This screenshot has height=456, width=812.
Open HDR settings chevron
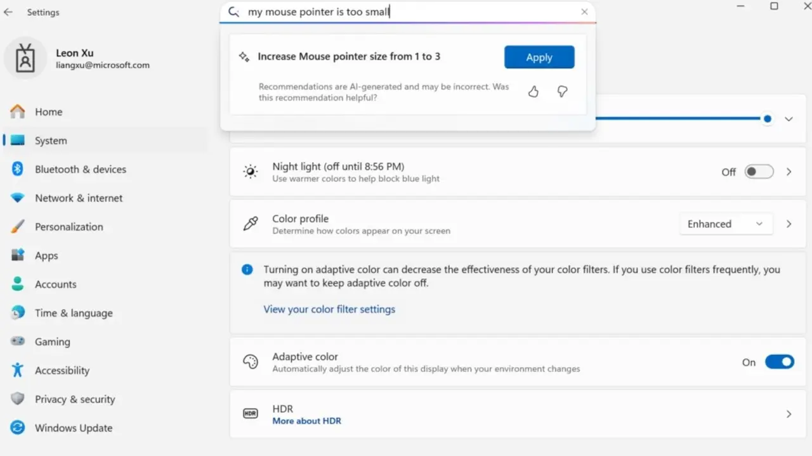789,414
